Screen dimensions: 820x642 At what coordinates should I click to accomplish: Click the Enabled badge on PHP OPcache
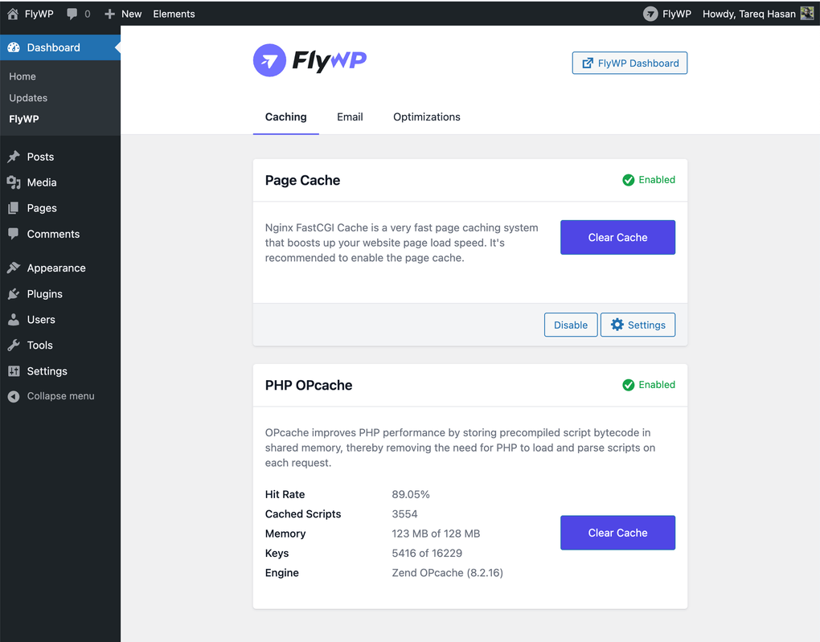pyautogui.click(x=649, y=385)
